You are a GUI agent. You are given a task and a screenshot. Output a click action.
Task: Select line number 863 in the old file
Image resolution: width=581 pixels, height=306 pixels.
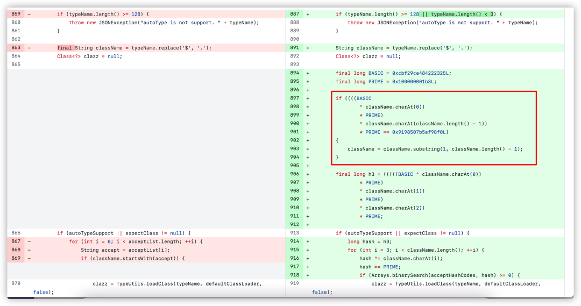tap(16, 48)
